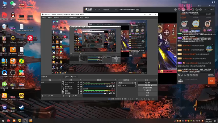
Task: Open emoji icon in chat toolbar
Action: click(179, 75)
